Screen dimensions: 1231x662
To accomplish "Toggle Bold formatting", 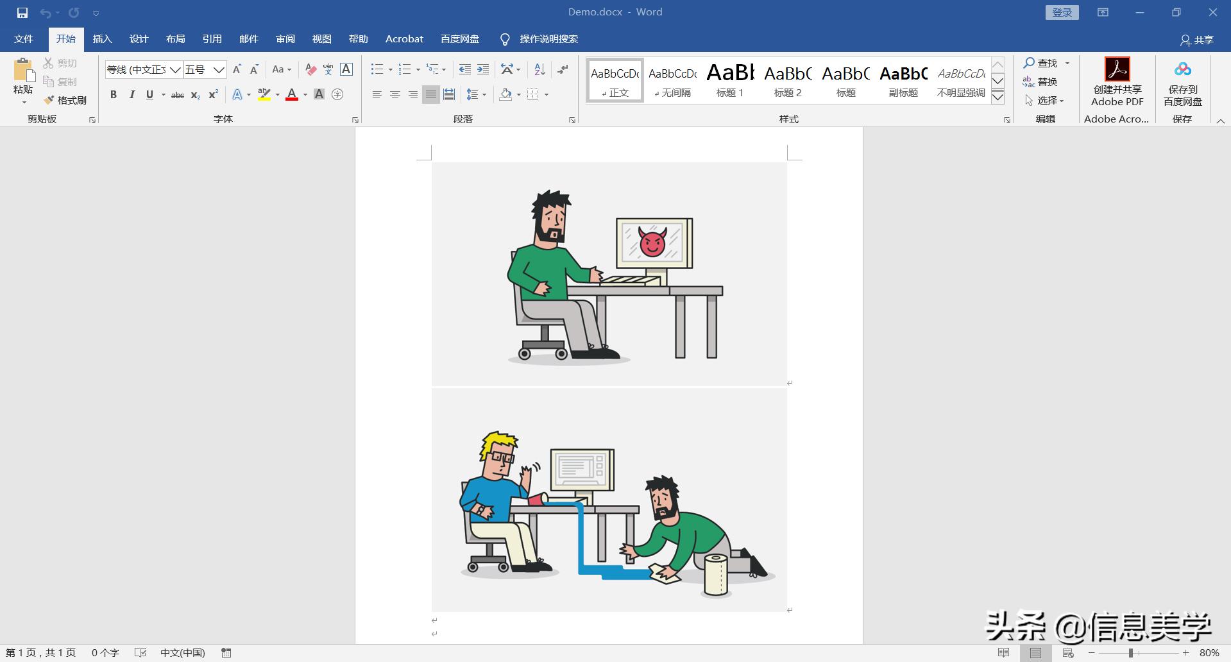I will (114, 95).
